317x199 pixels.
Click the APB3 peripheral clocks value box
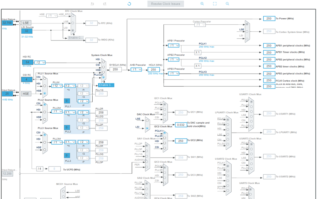[269, 74]
